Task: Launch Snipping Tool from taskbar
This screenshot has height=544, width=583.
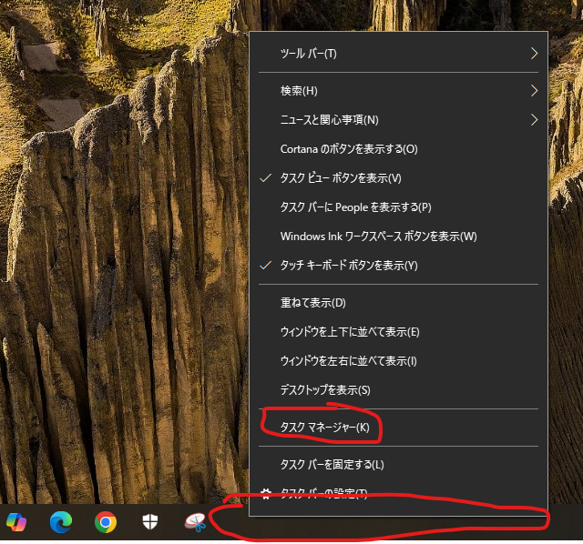Action: 195,522
